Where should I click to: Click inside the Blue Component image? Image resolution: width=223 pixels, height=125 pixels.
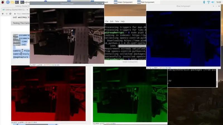click(x=183, y=39)
